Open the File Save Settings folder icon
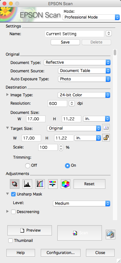This screenshot has width=121, height=263. [x=110, y=234]
